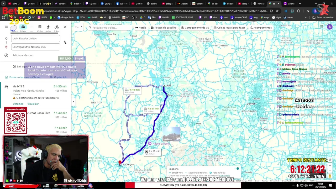The image size is (336, 189).
Task: Switch to the Calend tab
Action: pos(289,4)
